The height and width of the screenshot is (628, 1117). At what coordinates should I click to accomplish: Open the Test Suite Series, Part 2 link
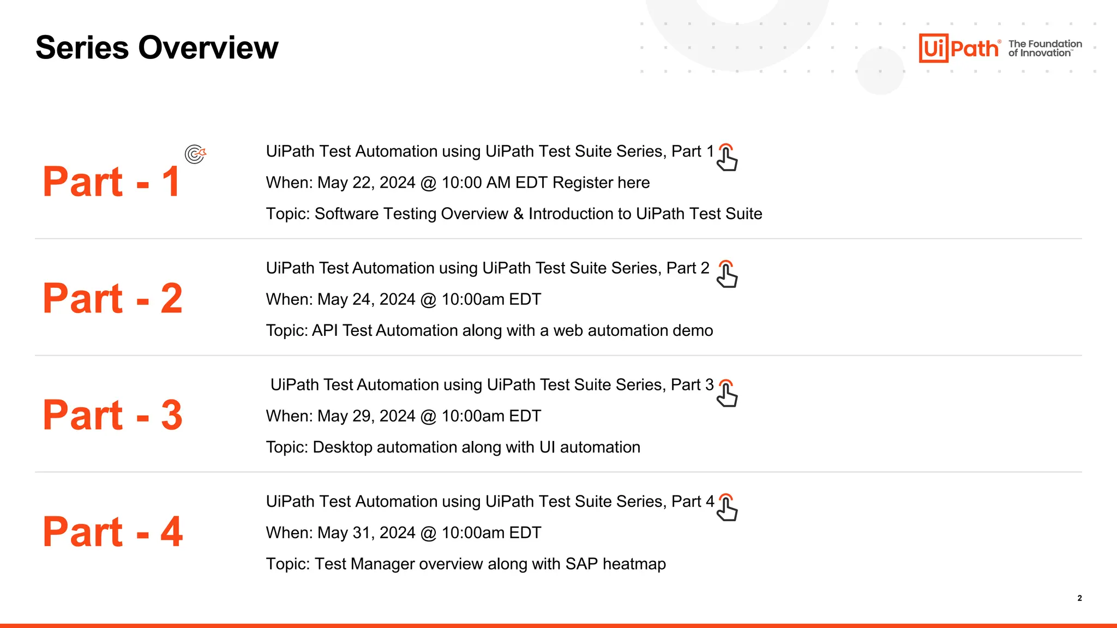click(x=487, y=268)
